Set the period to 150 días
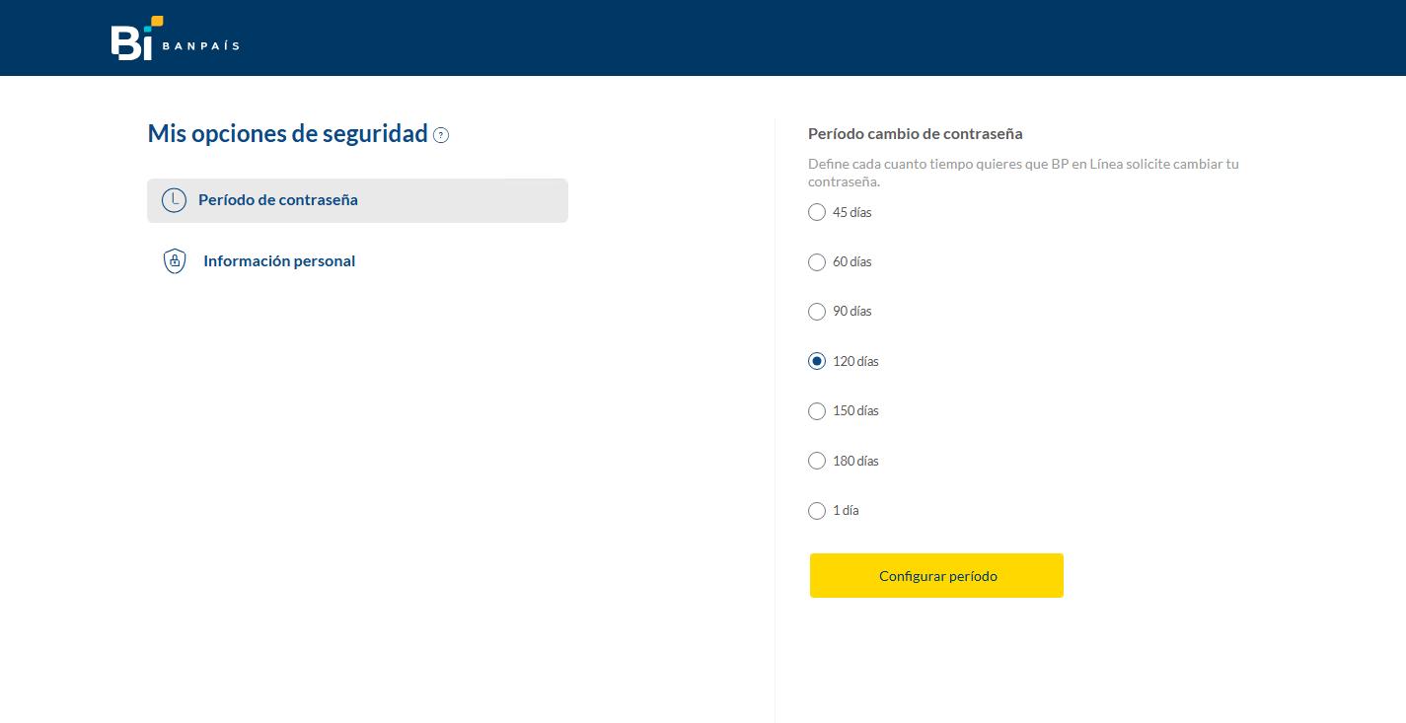 coord(817,411)
